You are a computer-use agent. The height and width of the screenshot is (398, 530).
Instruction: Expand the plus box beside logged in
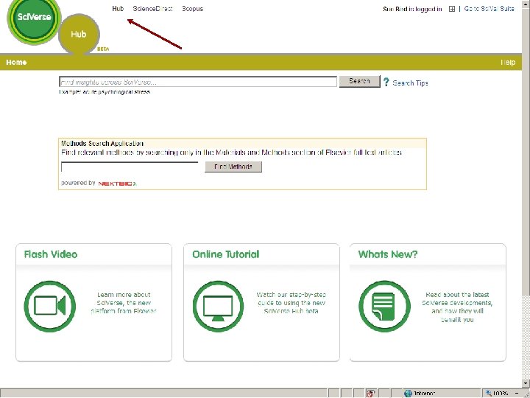tap(452, 9)
